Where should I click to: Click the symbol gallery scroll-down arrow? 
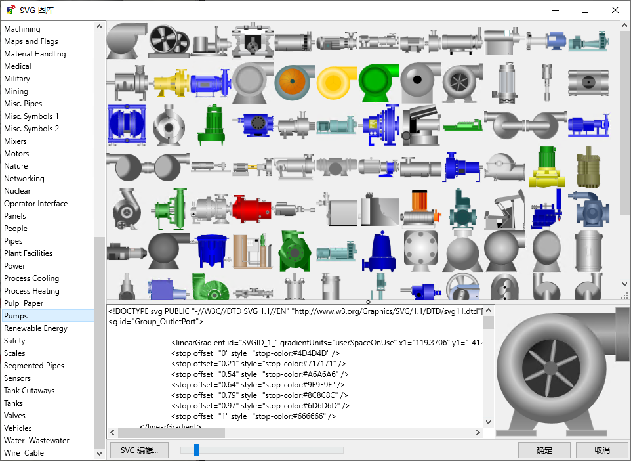[624, 284]
